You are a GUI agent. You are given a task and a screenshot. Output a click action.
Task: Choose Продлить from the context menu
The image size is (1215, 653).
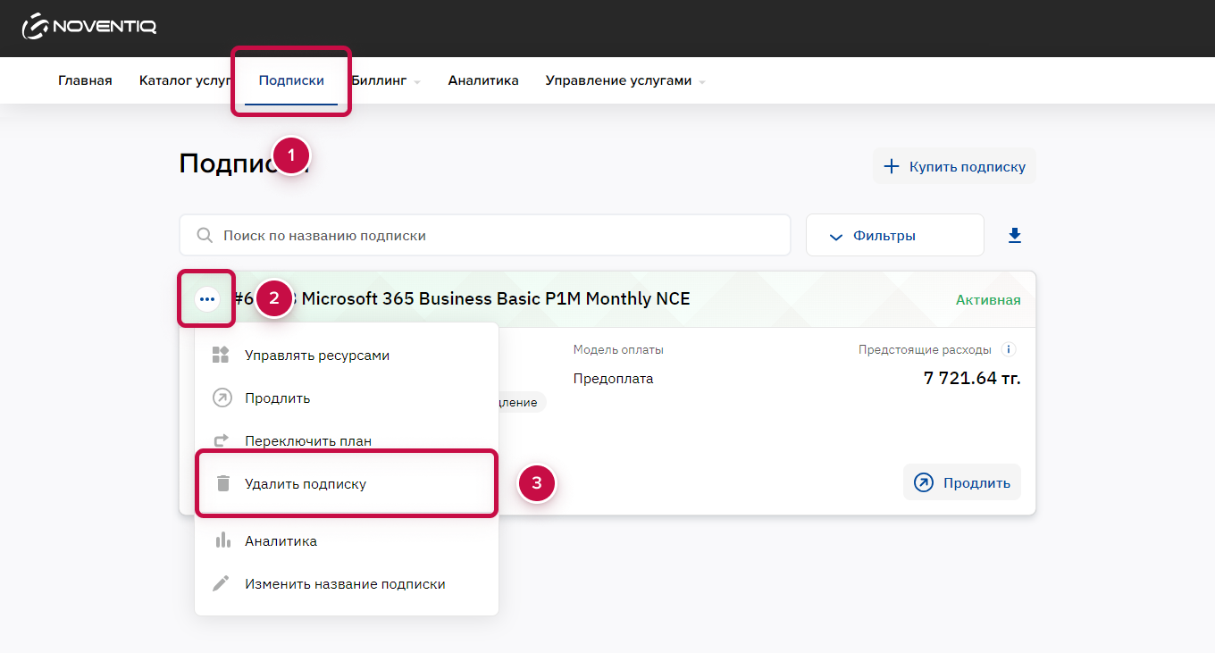pos(278,398)
